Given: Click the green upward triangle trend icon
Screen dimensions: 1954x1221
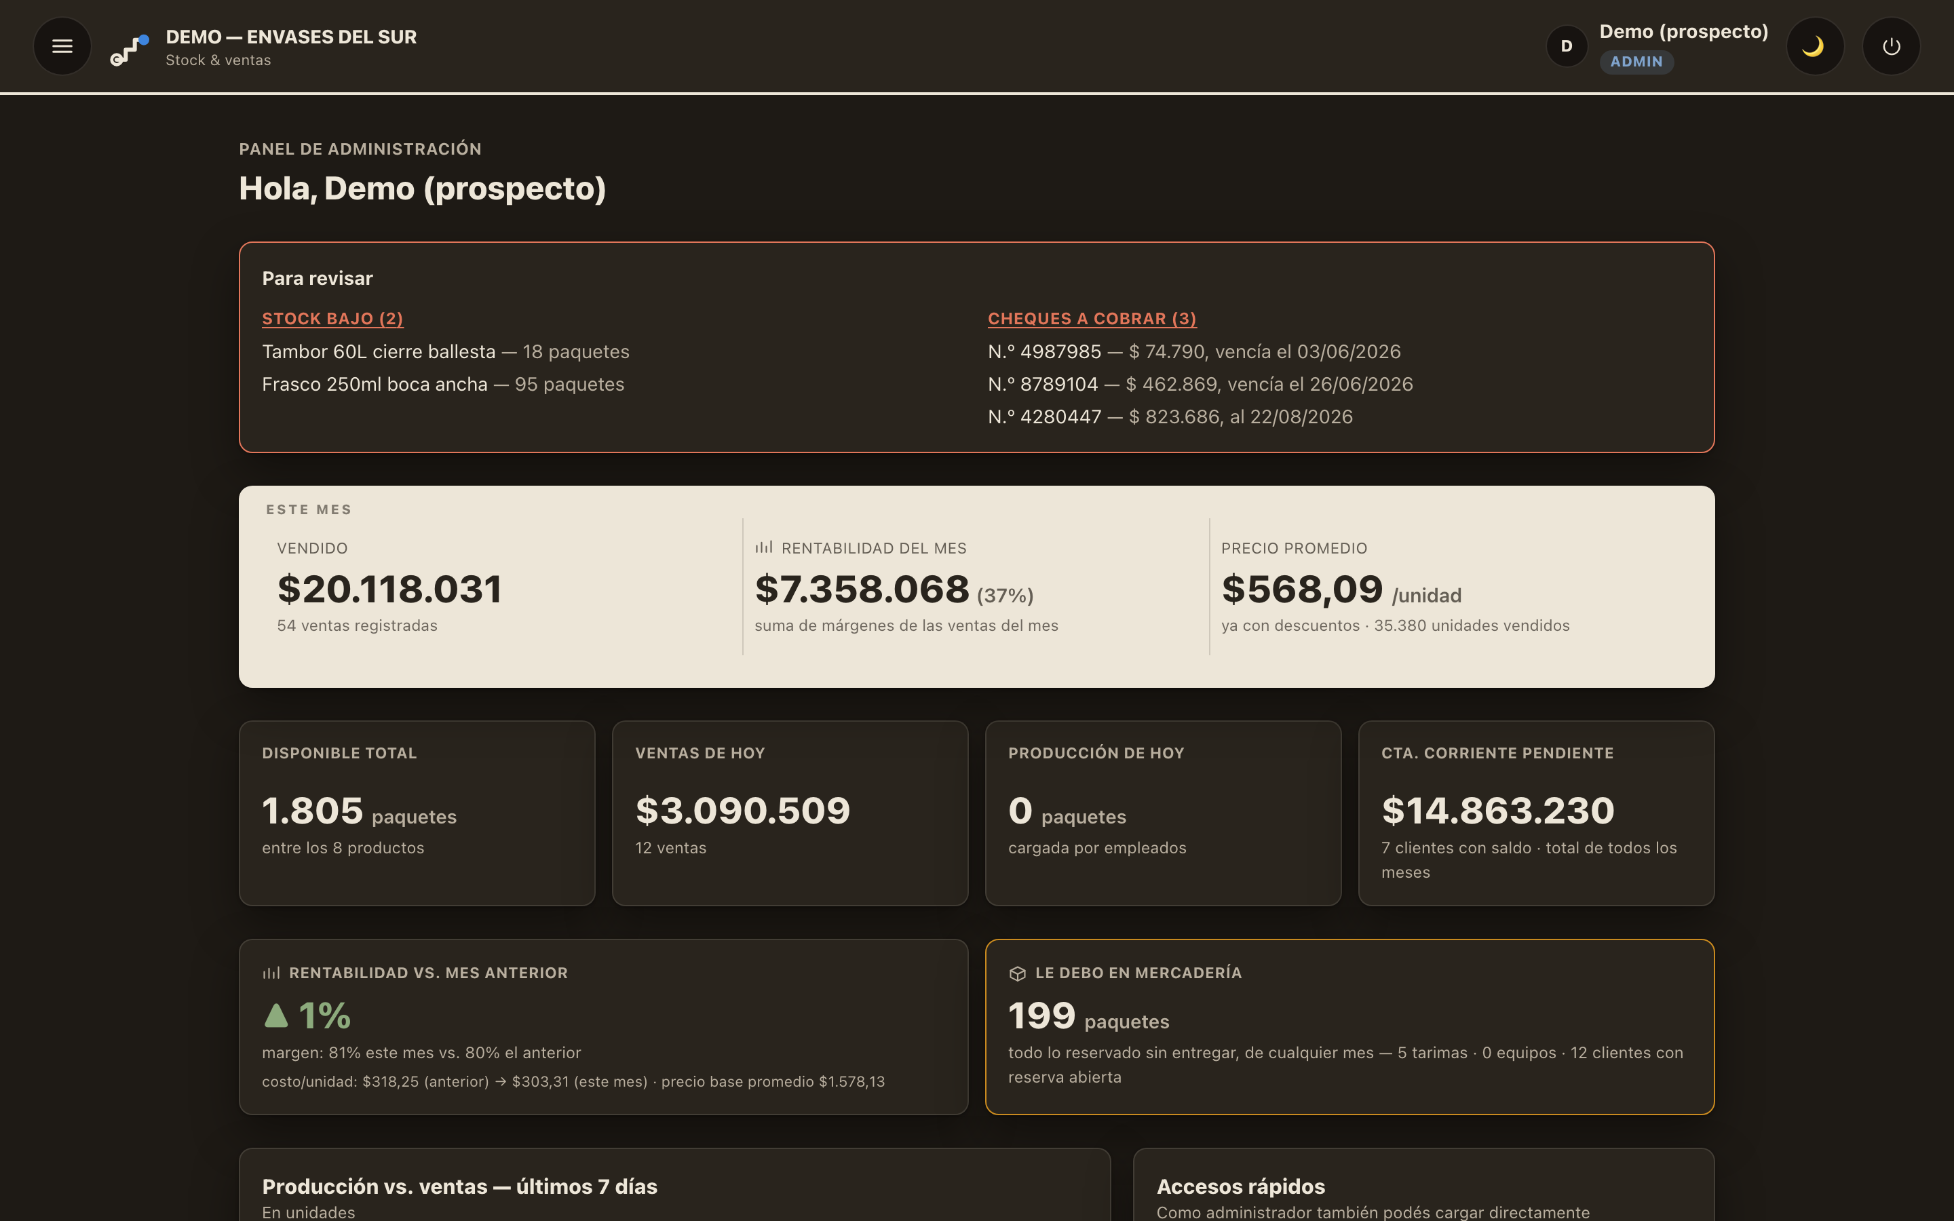Looking at the screenshot, I should (276, 1015).
